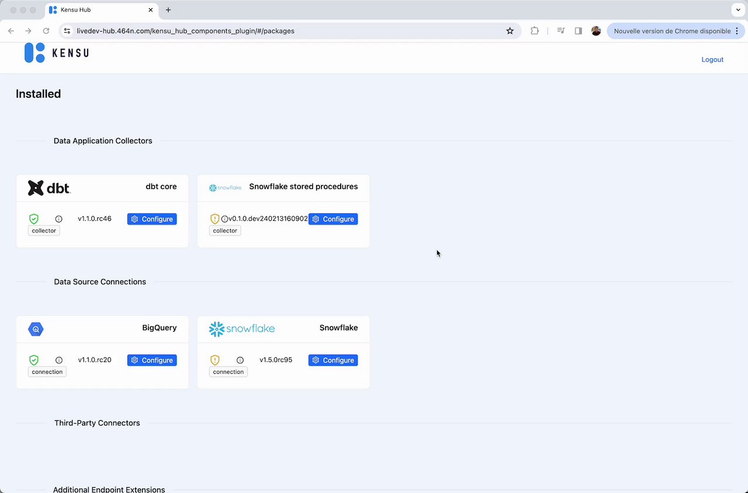748x493 pixels.
Task: Click collector tag on Snowflake stored procedures
Action: coord(225,231)
